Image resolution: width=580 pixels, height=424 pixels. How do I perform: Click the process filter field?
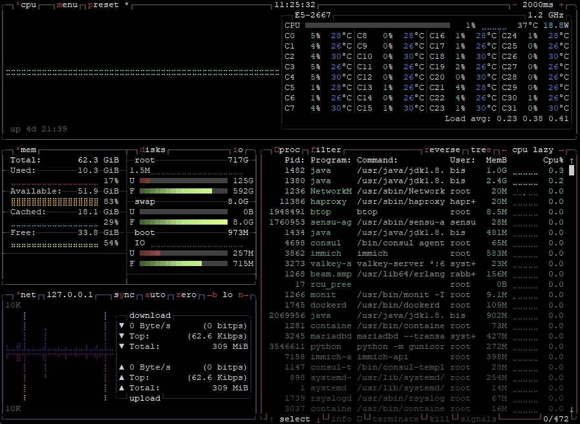click(326, 150)
